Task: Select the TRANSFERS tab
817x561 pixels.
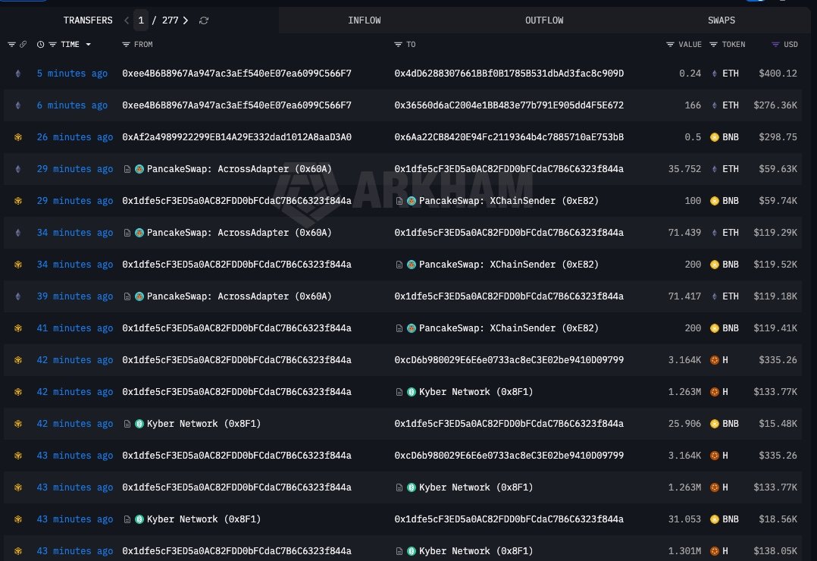Action: 88,20
